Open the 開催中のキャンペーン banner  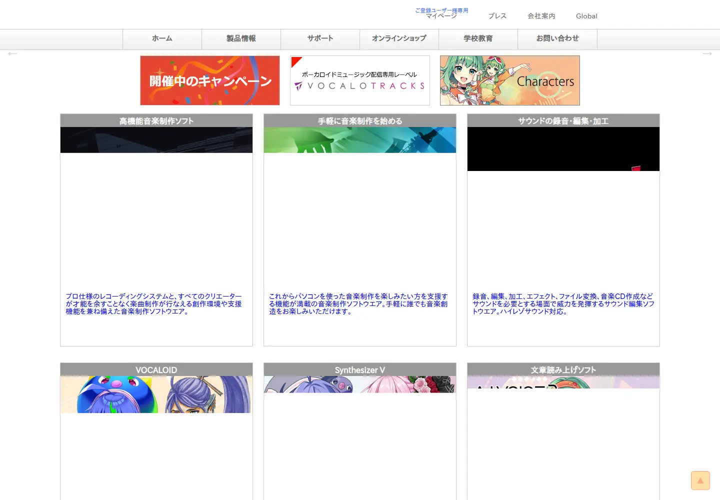tap(210, 80)
